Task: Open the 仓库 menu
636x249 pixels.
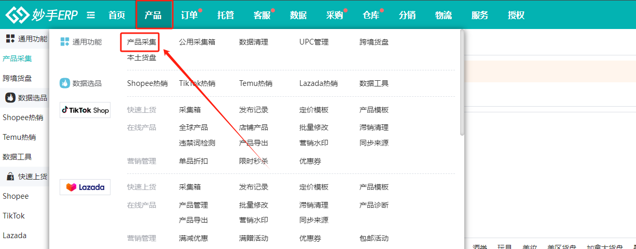Action: [371, 15]
